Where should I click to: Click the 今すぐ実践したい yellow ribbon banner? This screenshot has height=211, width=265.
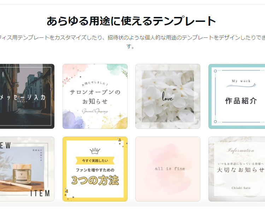[x=95, y=161]
